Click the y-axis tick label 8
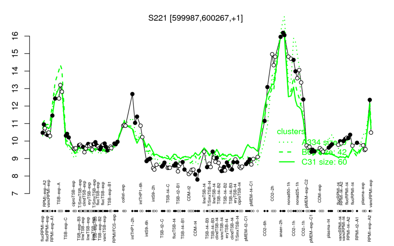Viewport: 394px width, 246px height. [x=15, y=176]
